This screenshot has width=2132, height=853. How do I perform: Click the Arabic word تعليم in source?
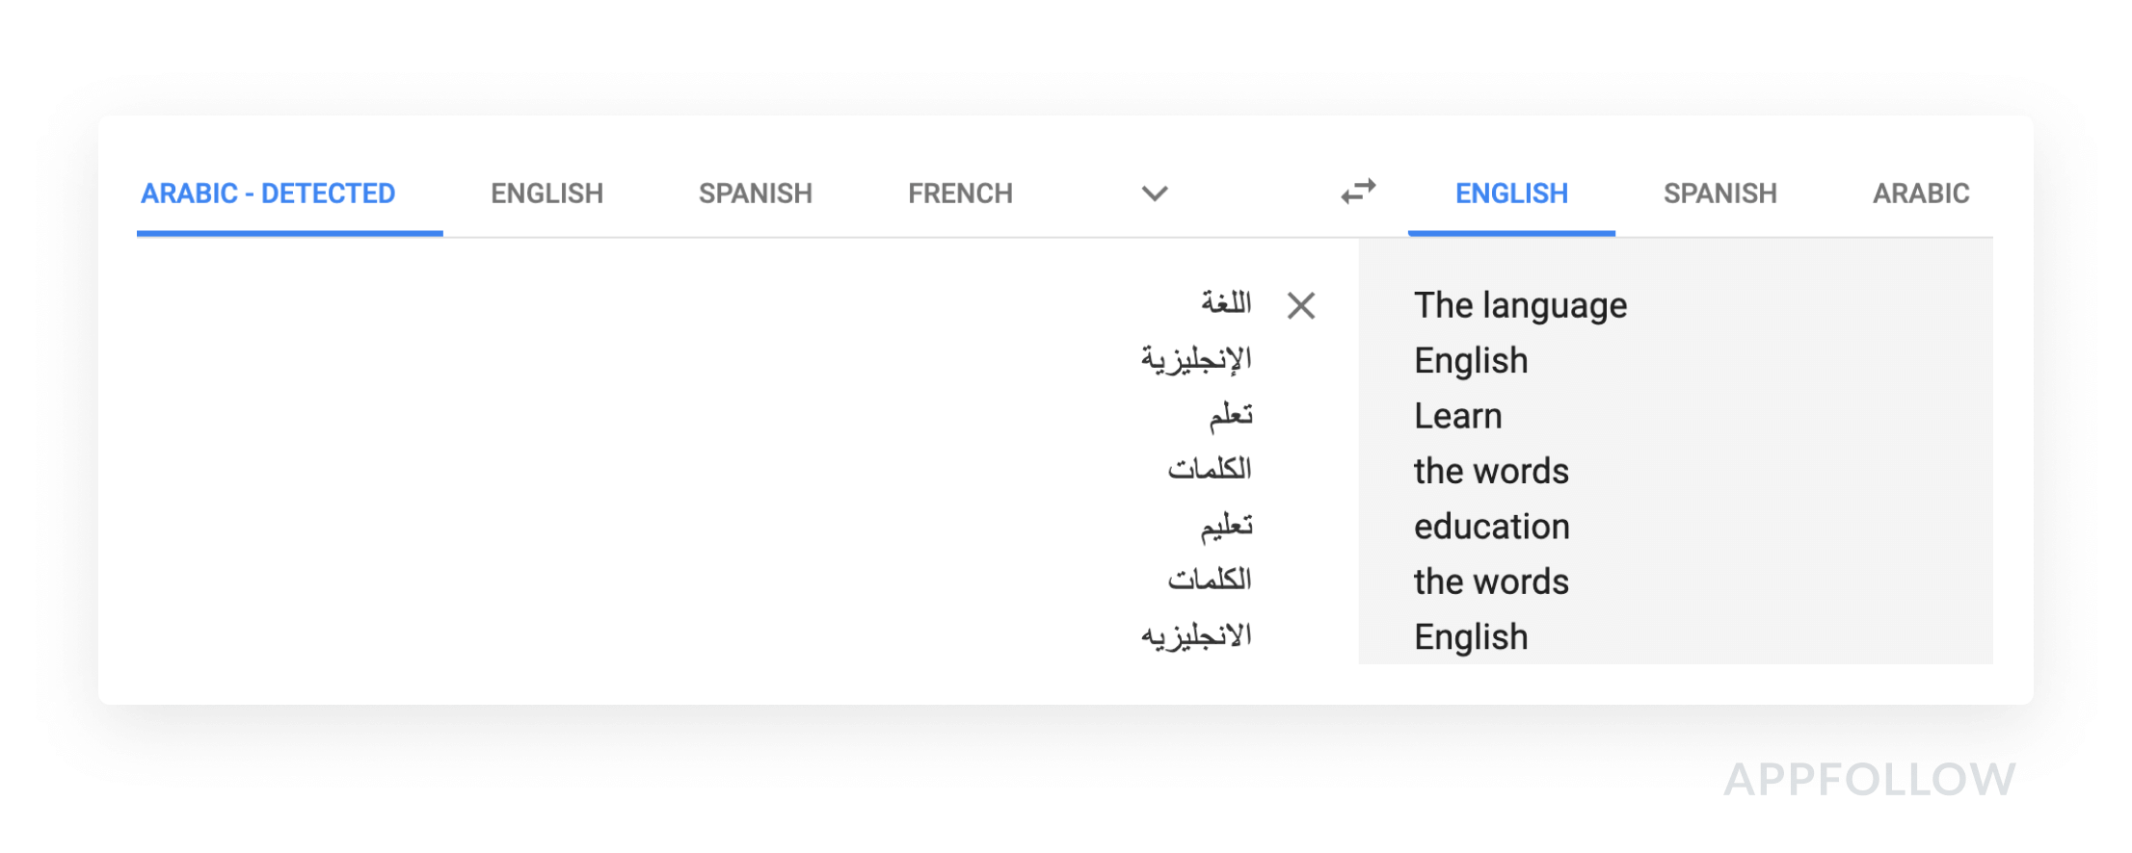tap(1226, 525)
